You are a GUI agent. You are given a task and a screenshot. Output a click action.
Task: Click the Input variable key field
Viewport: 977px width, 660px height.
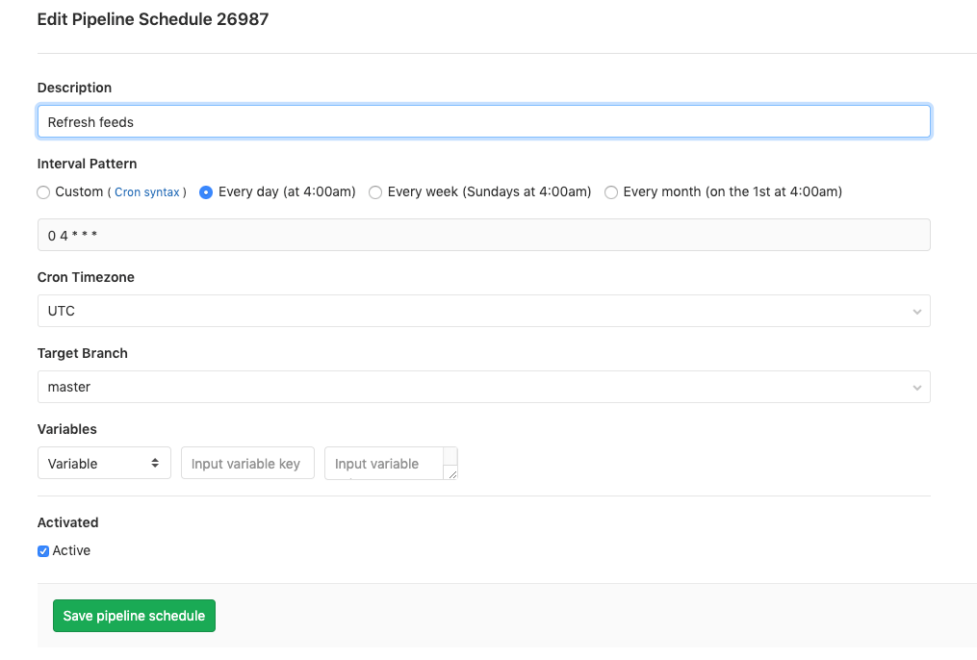pos(247,463)
